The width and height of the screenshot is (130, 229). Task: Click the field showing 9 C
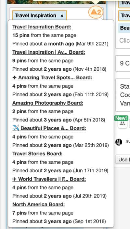[x=123, y=64]
